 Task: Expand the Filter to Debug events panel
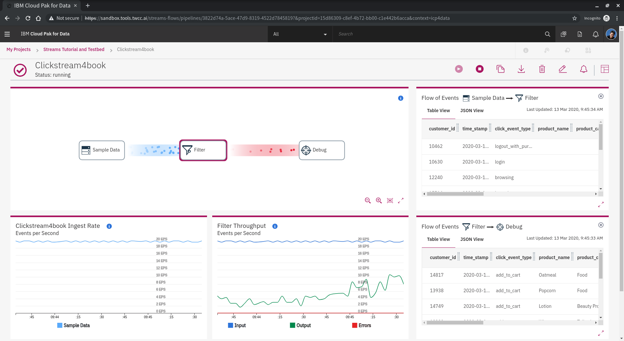pyautogui.click(x=601, y=333)
